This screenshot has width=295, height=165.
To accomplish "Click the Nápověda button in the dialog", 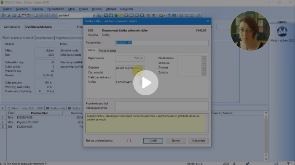I will [198, 141].
